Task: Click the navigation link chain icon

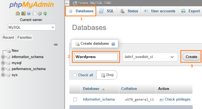Action: pos(56,44)
